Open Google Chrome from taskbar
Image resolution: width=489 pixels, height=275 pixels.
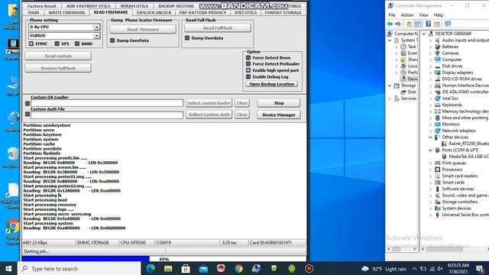(238, 268)
